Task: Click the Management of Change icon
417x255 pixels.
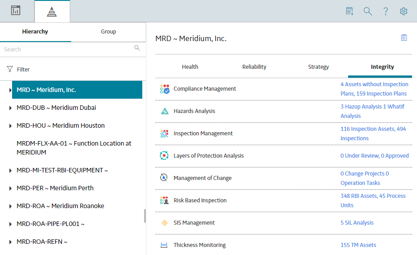Action: [164, 177]
